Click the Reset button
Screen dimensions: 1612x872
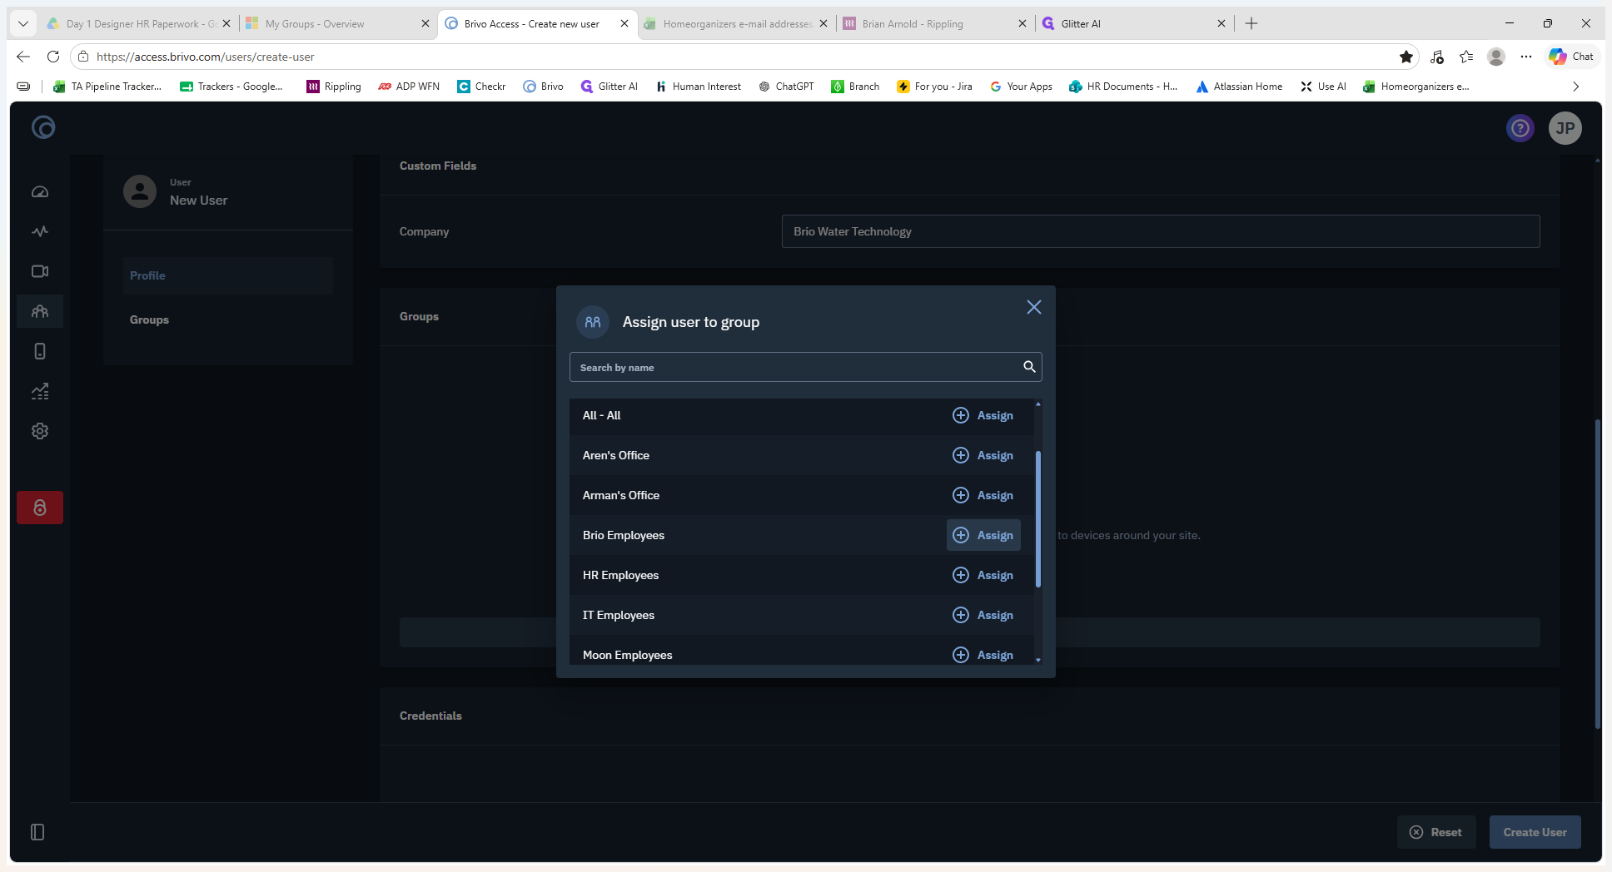pos(1436,832)
